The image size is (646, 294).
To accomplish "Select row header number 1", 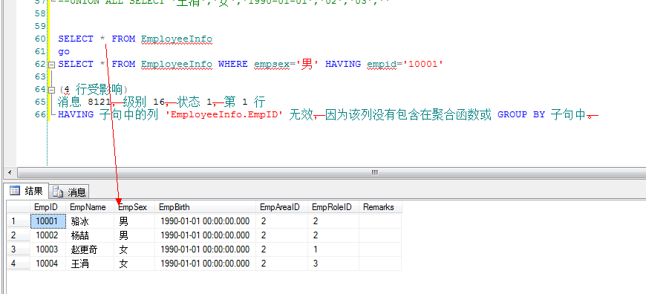I will [19, 221].
